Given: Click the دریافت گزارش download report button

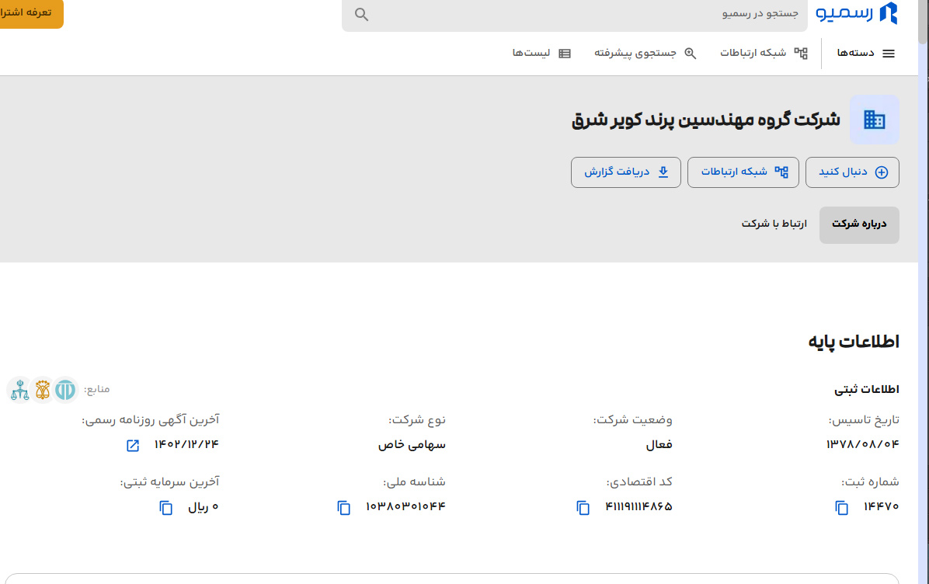Looking at the screenshot, I should coord(626,172).
